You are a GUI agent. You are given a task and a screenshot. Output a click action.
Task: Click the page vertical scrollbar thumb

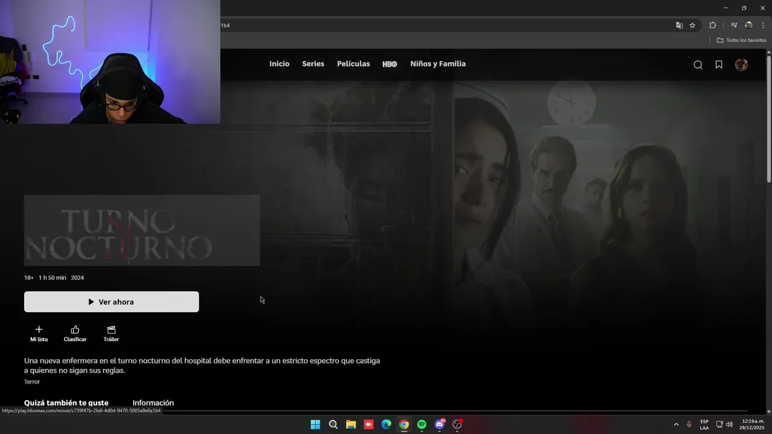tap(768, 118)
